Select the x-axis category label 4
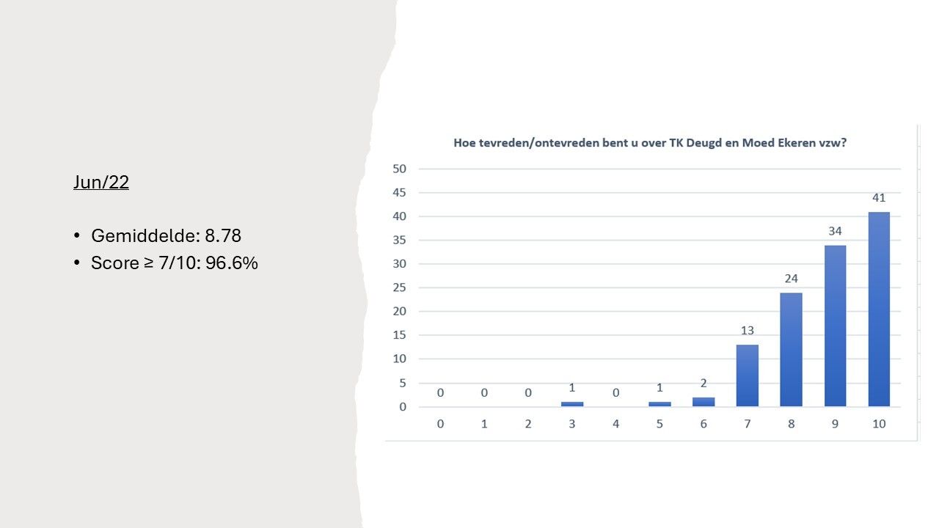Image resolution: width=939 pixels, height=528 pixels. 615,424
